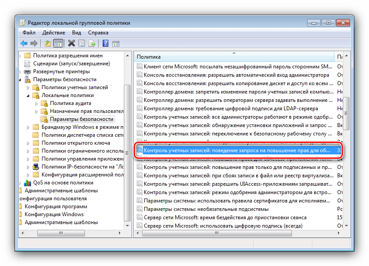The height and width of the screenshot is (266, 369).
Task: Open help with blue question mark icon
Action: (x=106, y=43)
